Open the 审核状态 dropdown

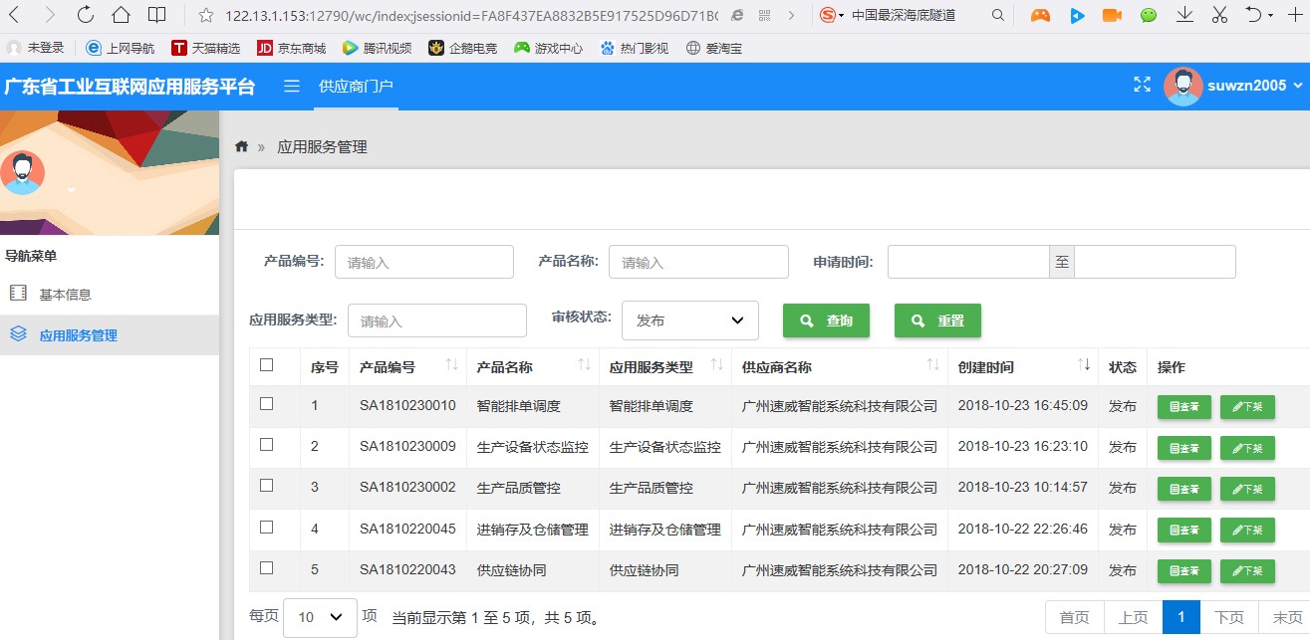[689, 320]
